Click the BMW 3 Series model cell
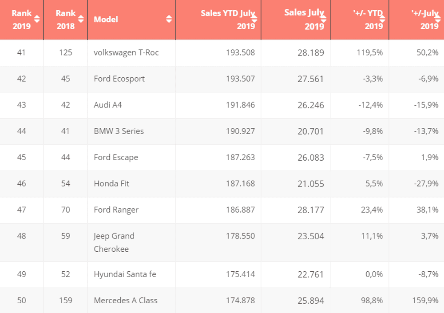Screen dimensions: 444x313 [x=119, y=131]
